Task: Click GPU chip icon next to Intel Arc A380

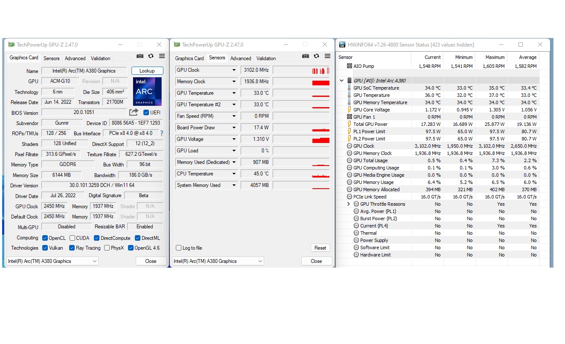Action: pyautogui.click(x=349, y=80)
